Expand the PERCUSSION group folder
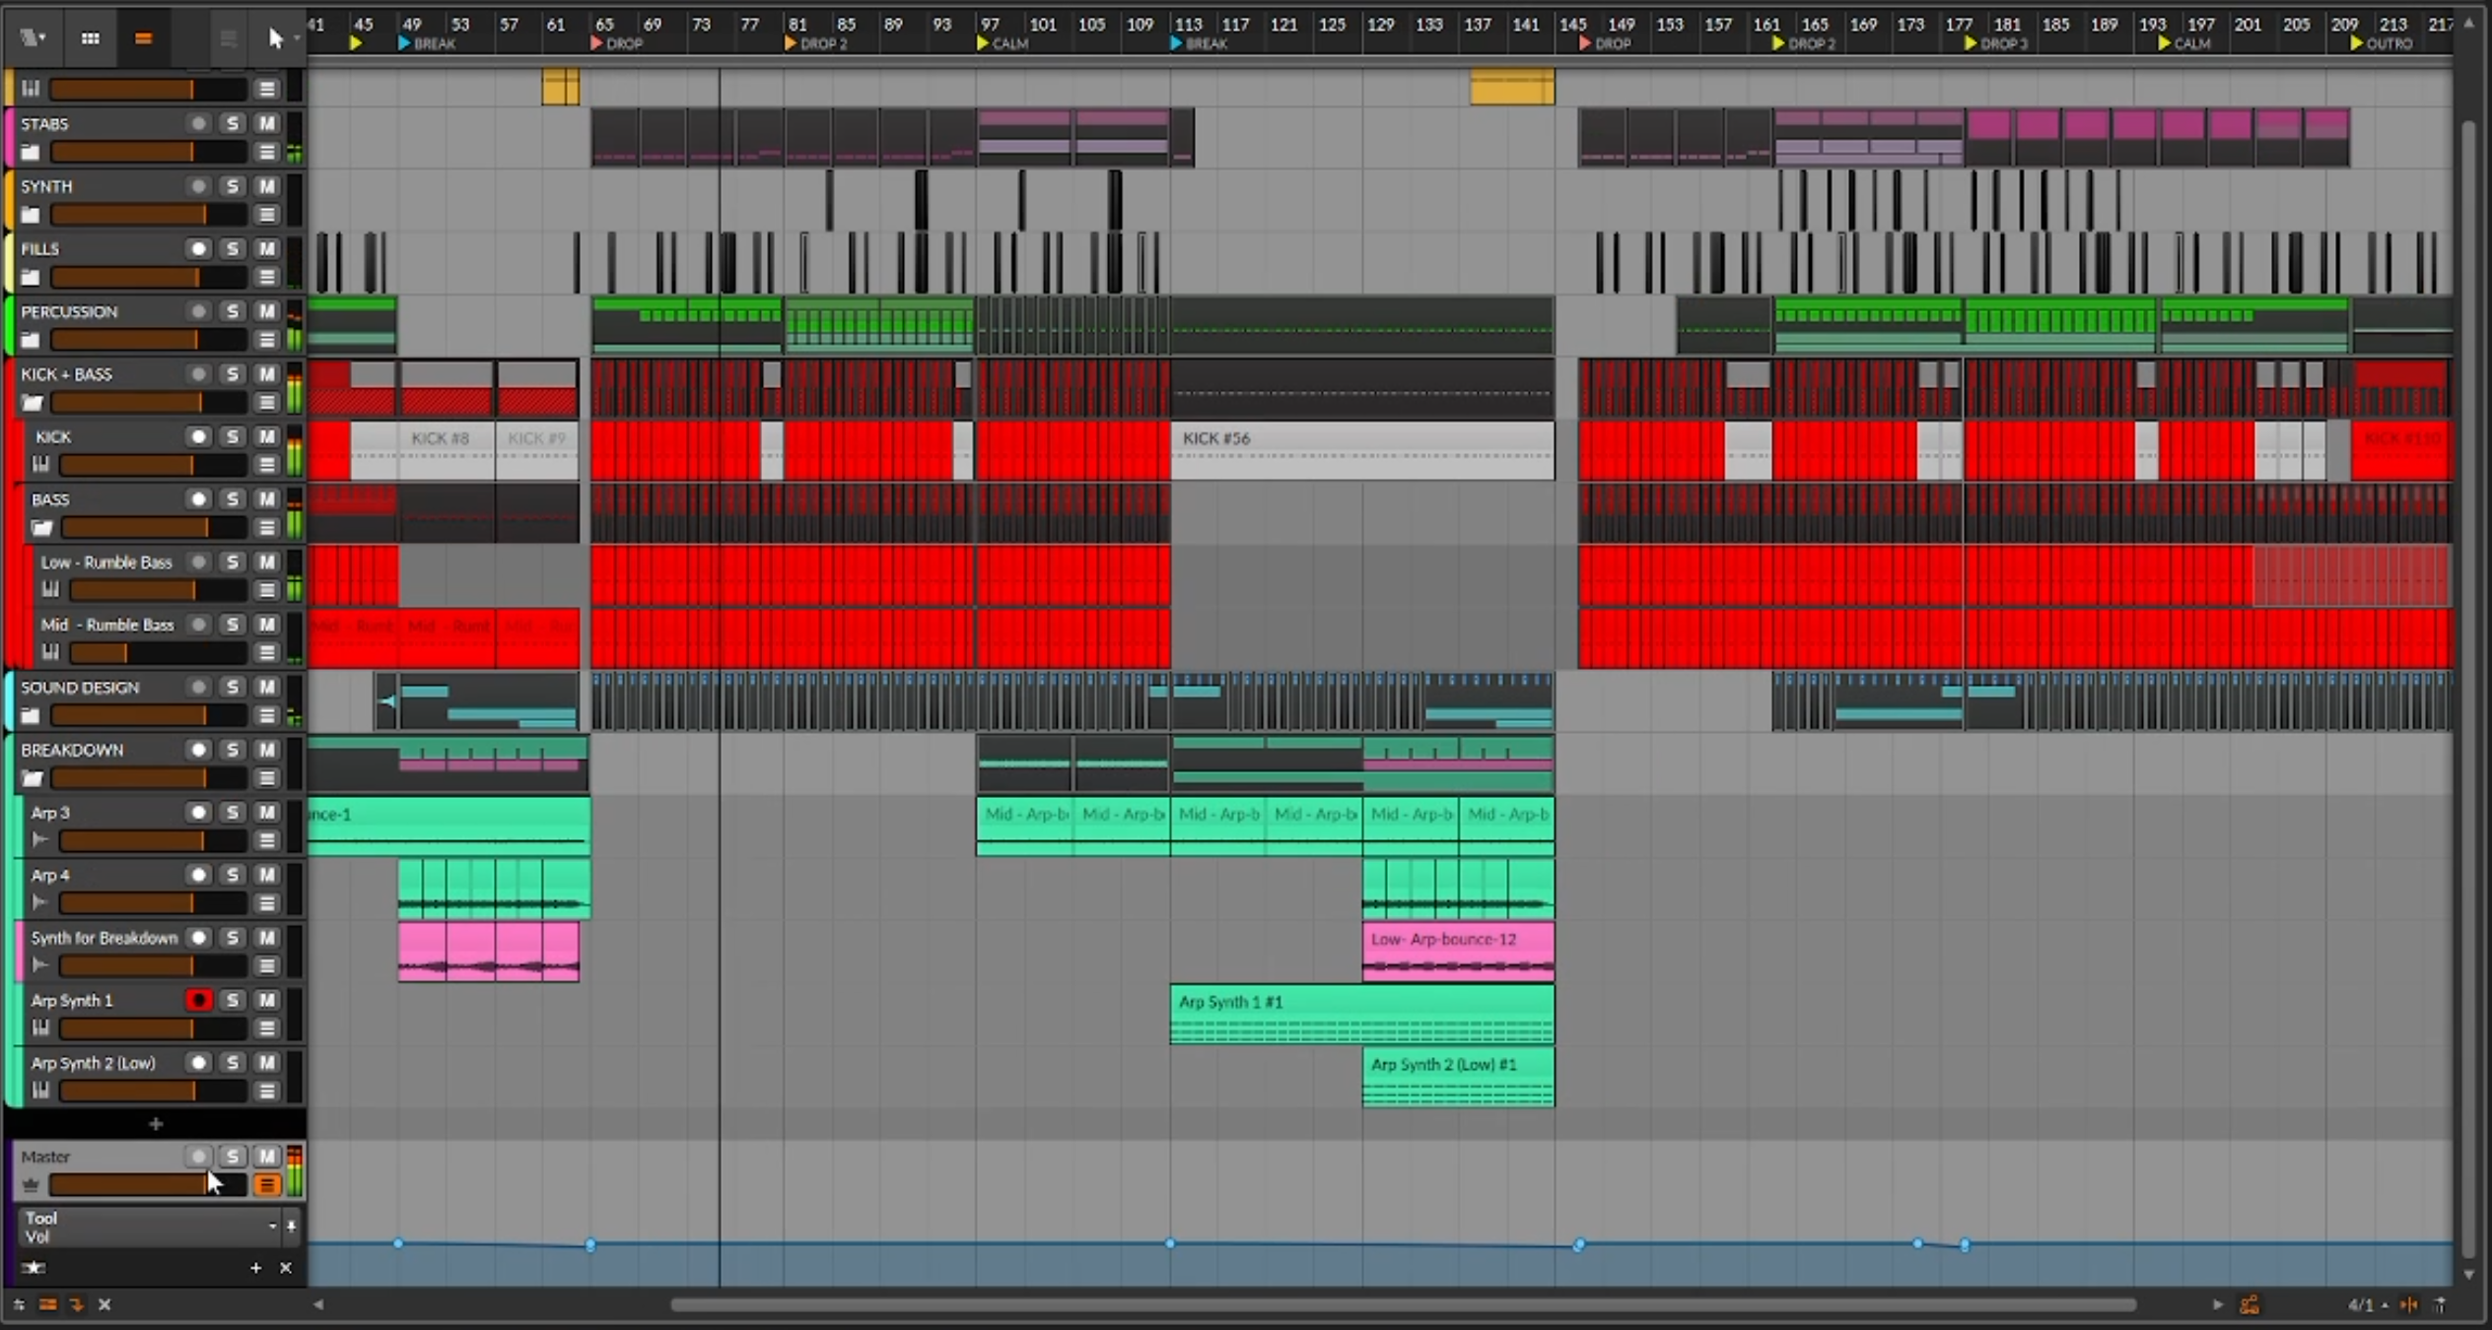Viewport: 2492px width, 1330px height. 31,340
